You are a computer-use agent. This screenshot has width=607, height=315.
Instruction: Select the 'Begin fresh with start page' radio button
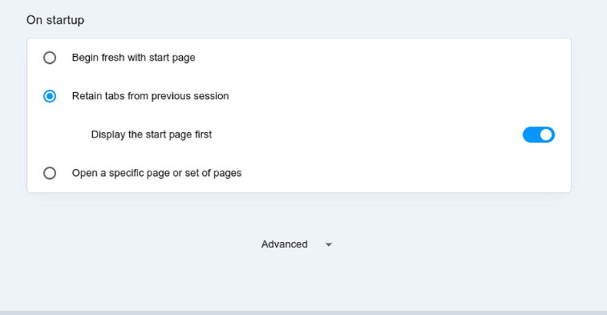coord(50,58)
